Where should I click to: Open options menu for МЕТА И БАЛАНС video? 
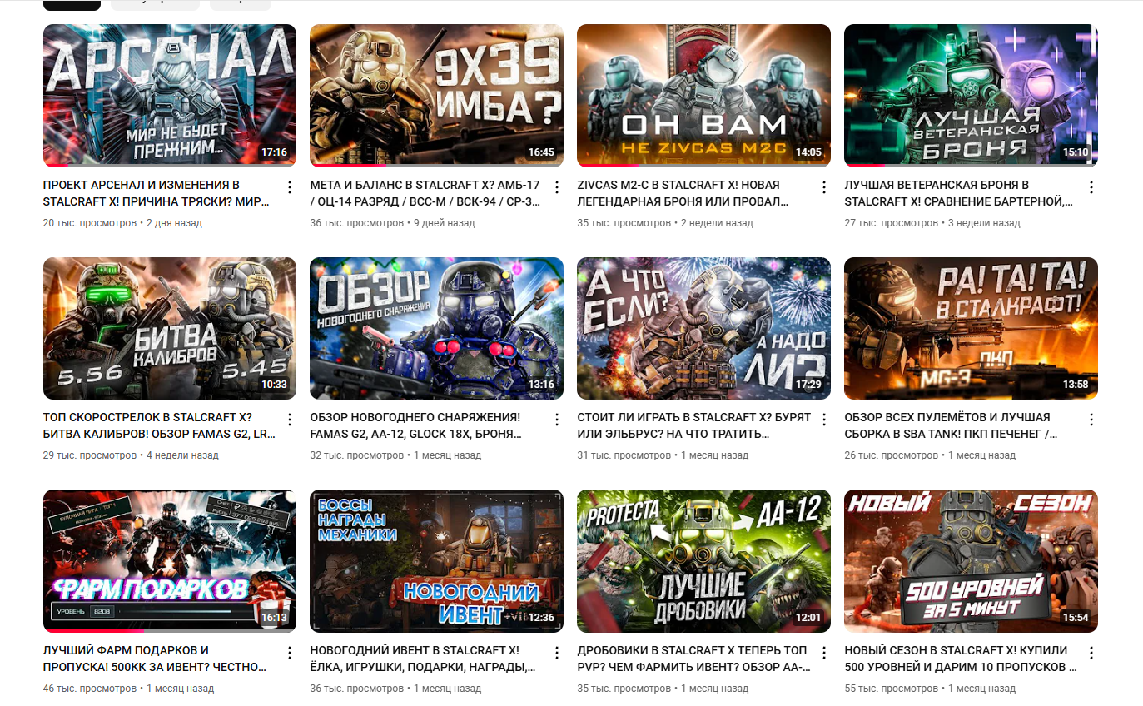[557, 186]
